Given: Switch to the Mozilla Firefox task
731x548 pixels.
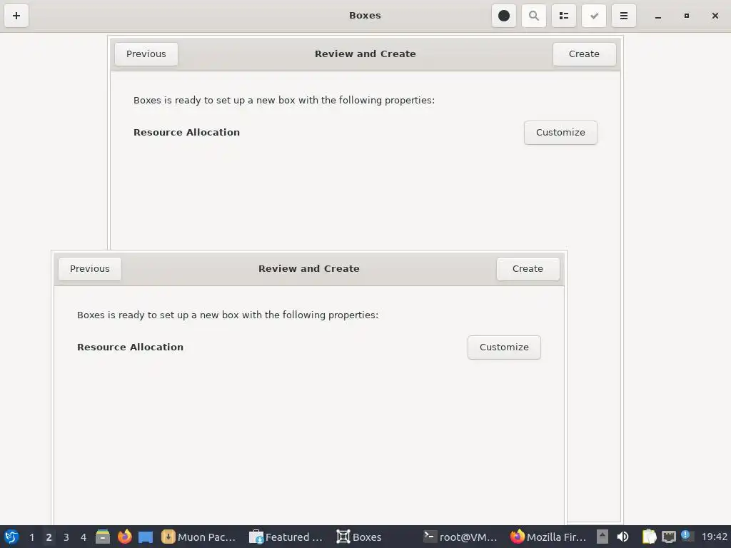Looking at the screenshot, I should (x=548, y=537).
